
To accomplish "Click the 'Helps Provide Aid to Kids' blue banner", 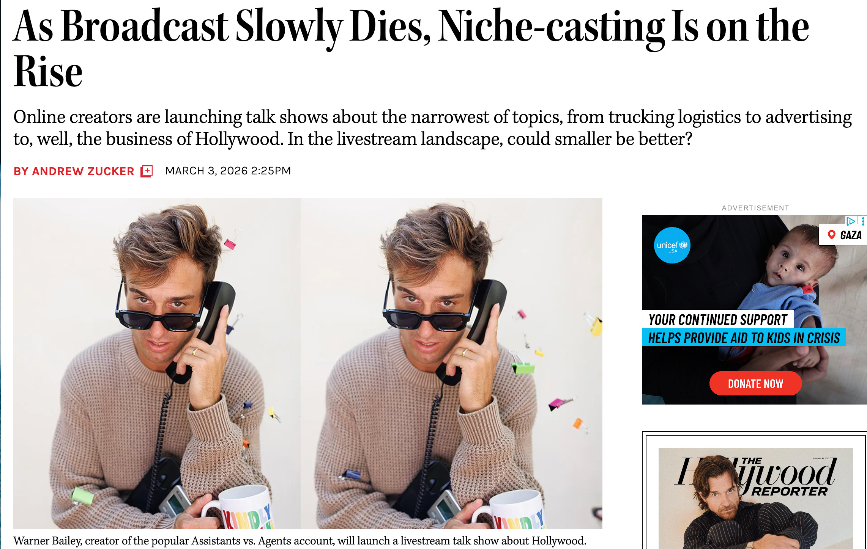I will [x=744, y=337].
